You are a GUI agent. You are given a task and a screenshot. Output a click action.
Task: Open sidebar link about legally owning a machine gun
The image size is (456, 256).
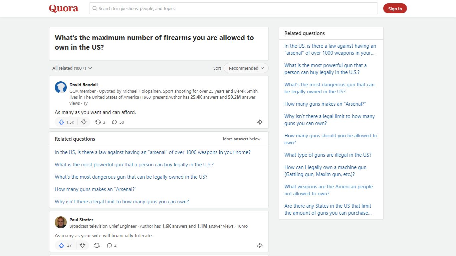tap(325, 171)
